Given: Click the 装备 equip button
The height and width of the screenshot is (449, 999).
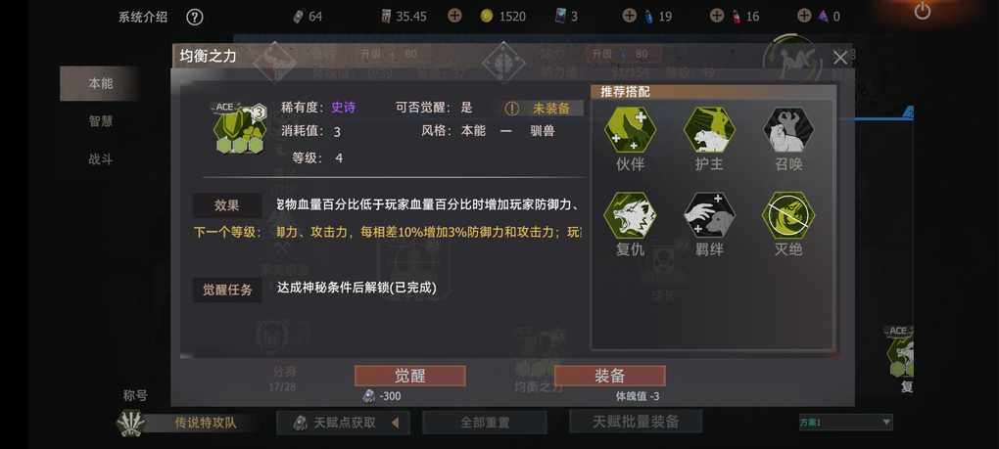Looking at the screenshot, I should click(x=610, y=376).
